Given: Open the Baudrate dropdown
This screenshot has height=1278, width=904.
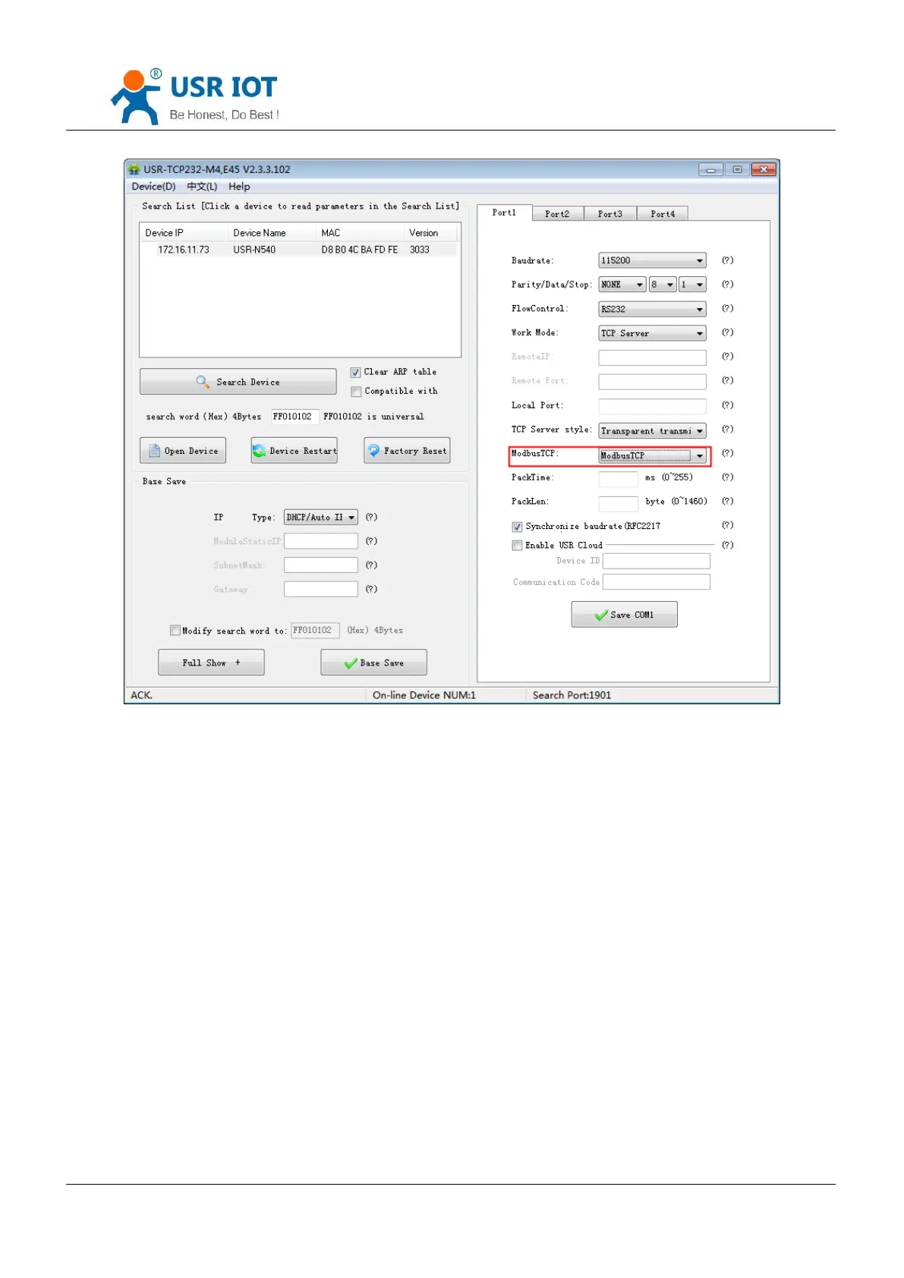Looking at the screenshot, I should [x=652, y=260].
